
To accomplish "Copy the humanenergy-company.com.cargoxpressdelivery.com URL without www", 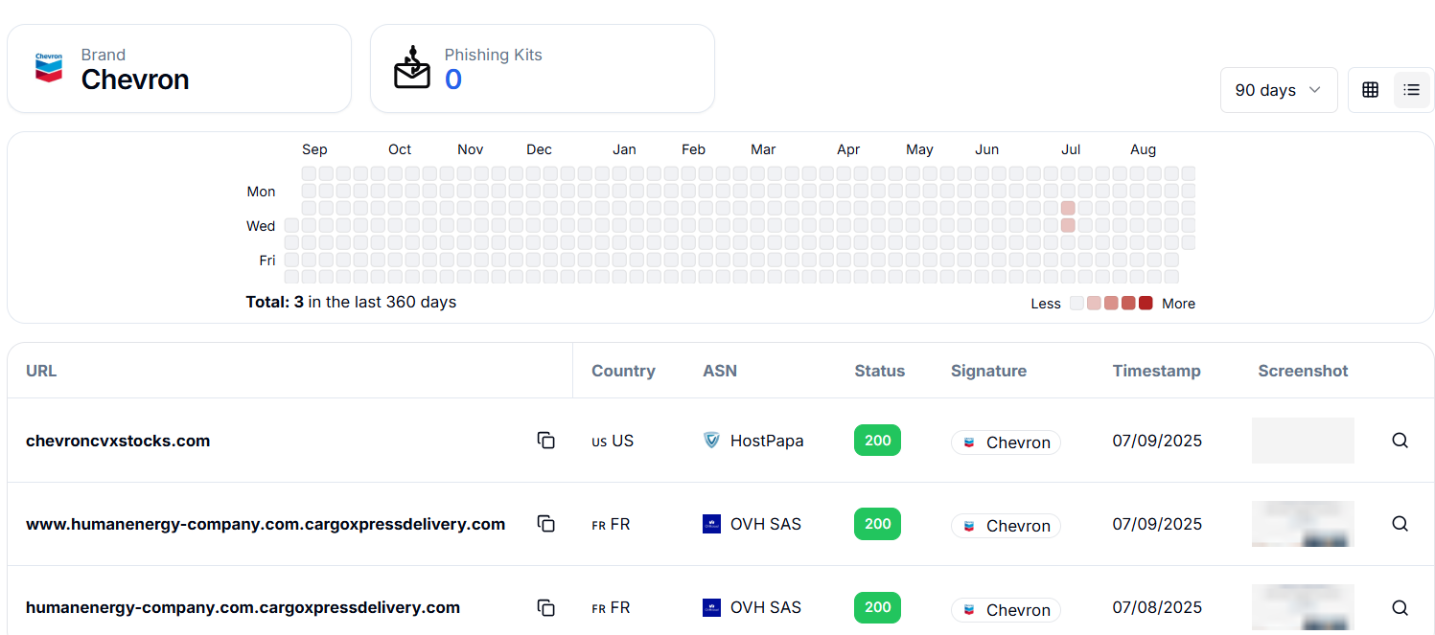I will point(546,607).
